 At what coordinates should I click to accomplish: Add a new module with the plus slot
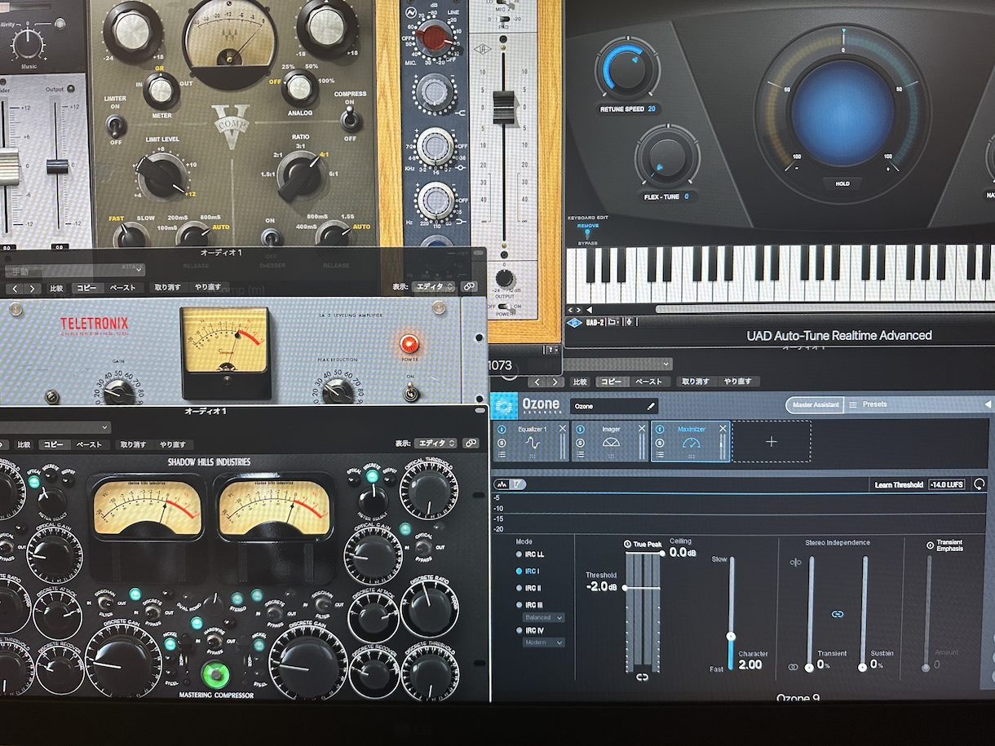771,442
